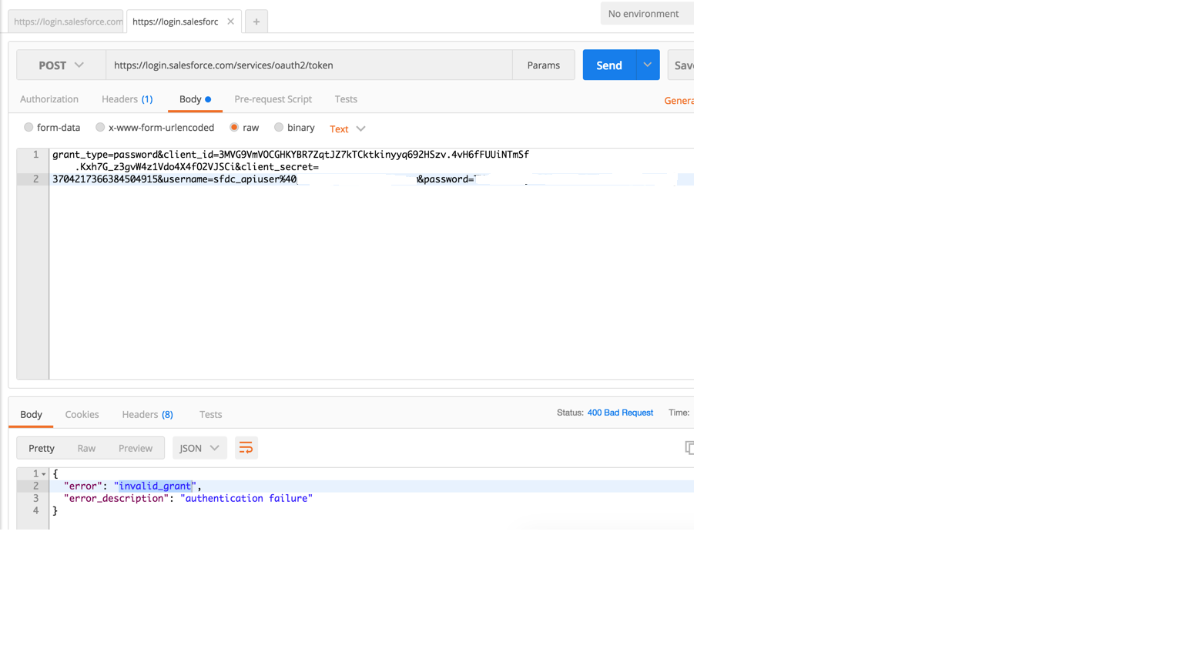Collapse the response JSON at line 1
The height and width of the screenshot is (665, 1183).
pyautogui.click(x=44, y=474)
